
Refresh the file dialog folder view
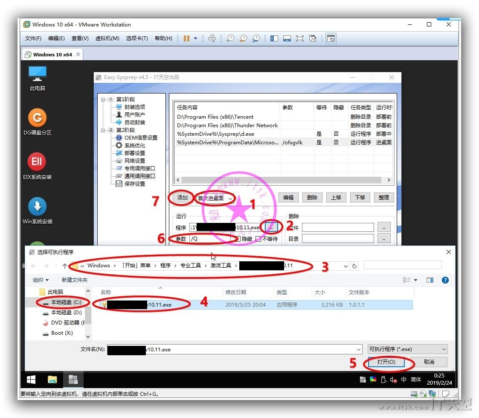click(354, 266)
